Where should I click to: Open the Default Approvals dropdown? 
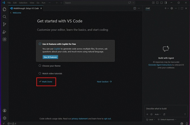click(167, 119)
